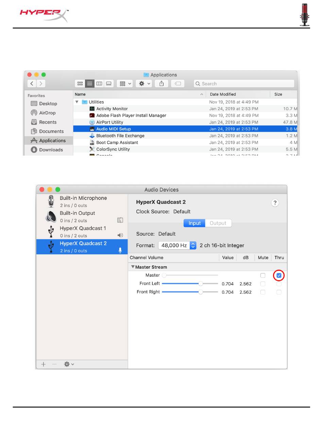Switch Finder to column view
Image resolution: width=323 pixels, height=429 pixels.
click(99, 83)
